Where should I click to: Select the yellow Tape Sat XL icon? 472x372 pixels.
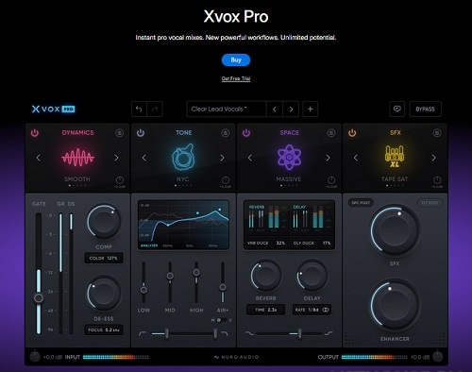tap(395, 157)
